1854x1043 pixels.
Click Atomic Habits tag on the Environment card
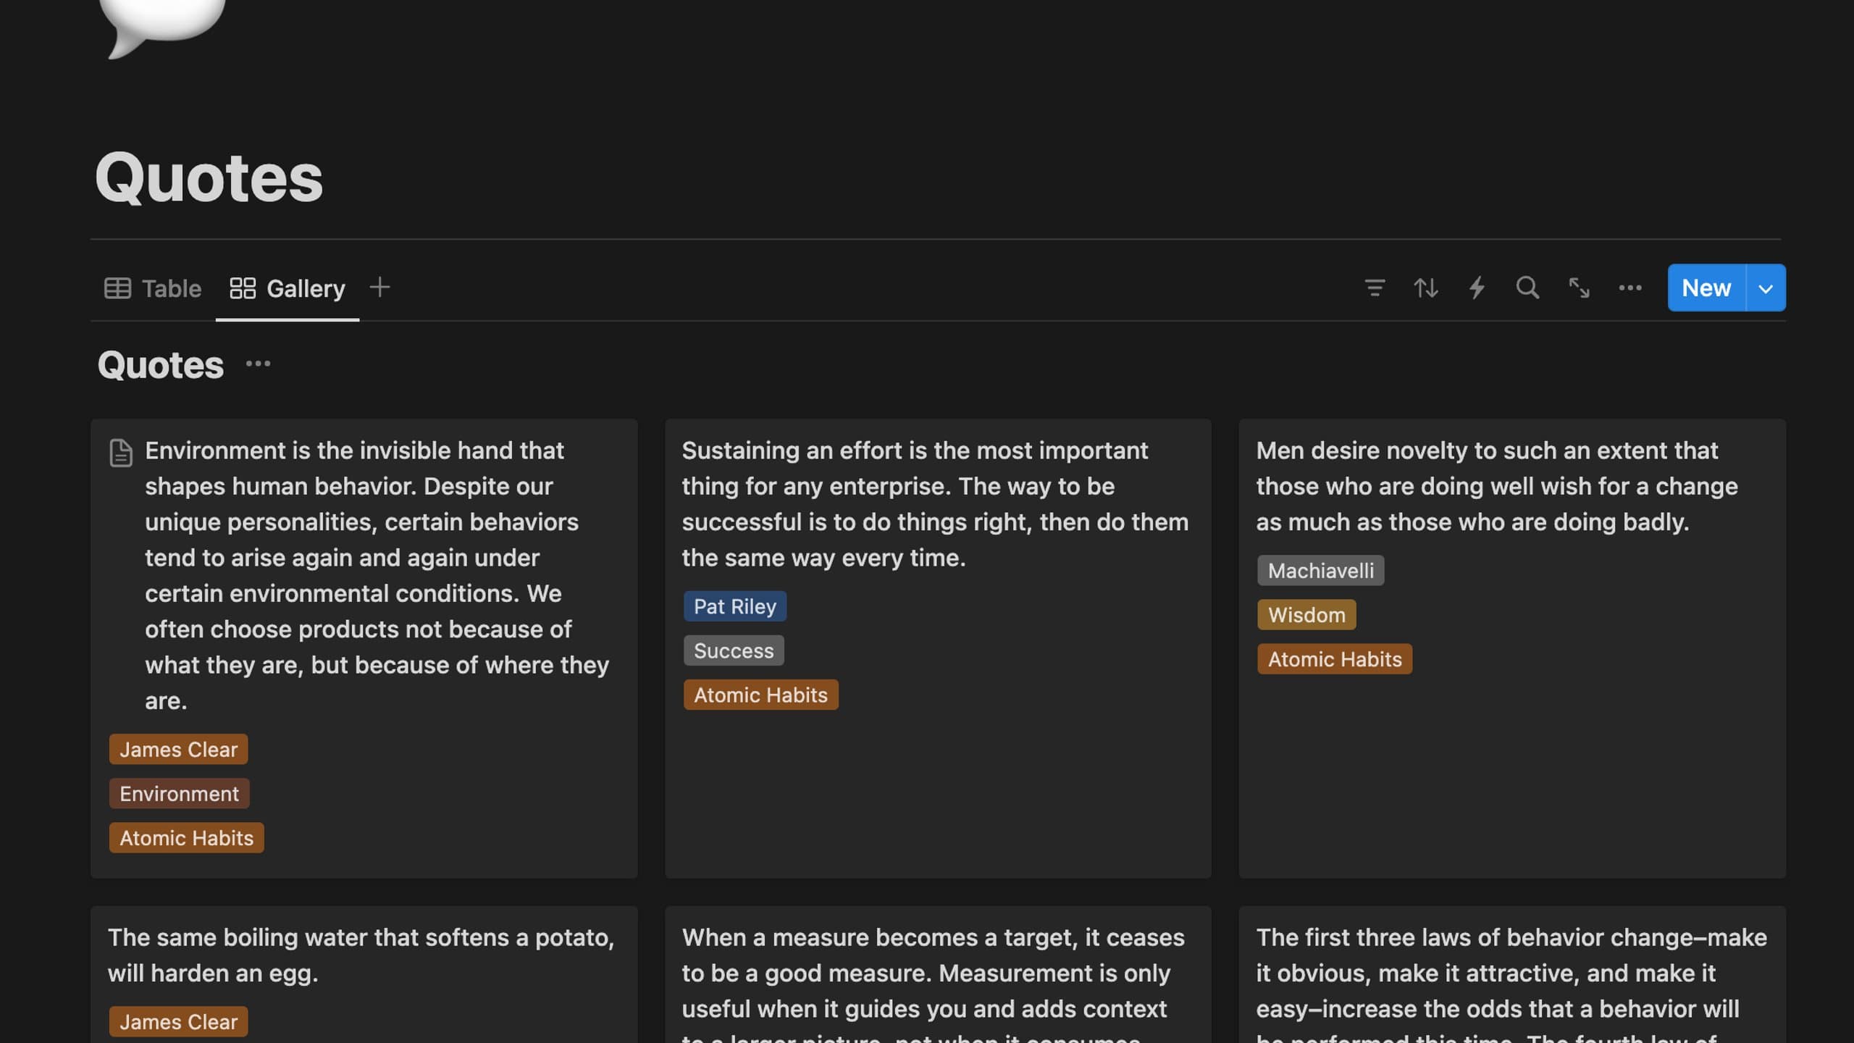pos(186,837)
